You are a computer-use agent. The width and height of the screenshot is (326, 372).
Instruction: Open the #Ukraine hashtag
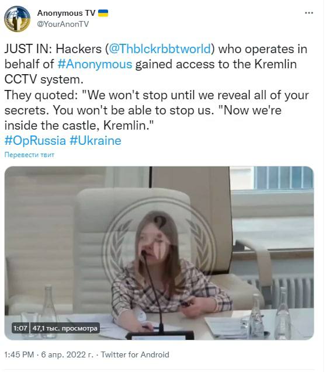point(95,140)
